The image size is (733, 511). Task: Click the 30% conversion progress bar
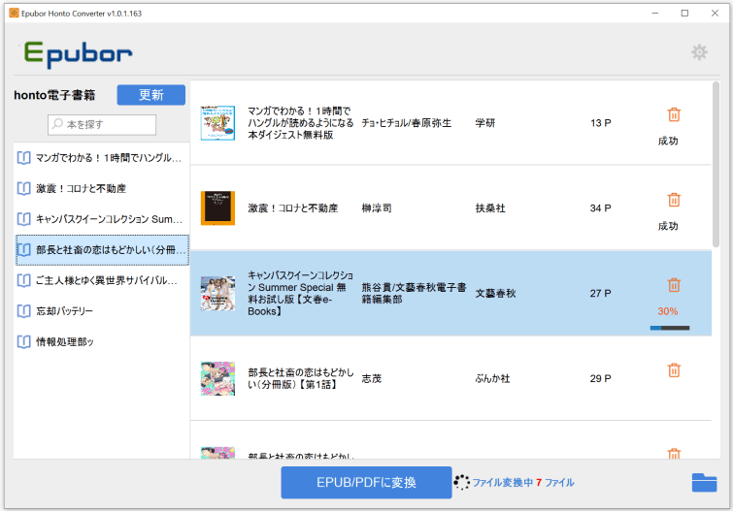[x=670, y=328]
